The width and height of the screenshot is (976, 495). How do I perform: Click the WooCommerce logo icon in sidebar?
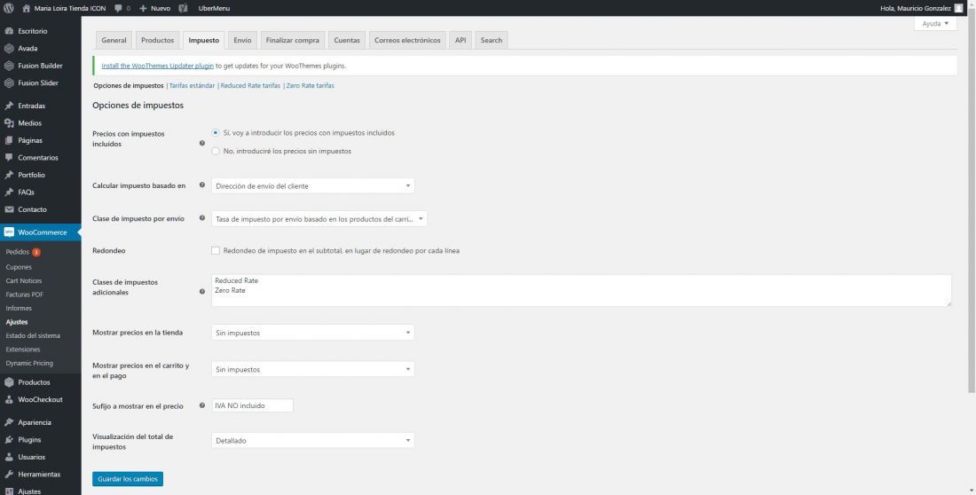9,232
